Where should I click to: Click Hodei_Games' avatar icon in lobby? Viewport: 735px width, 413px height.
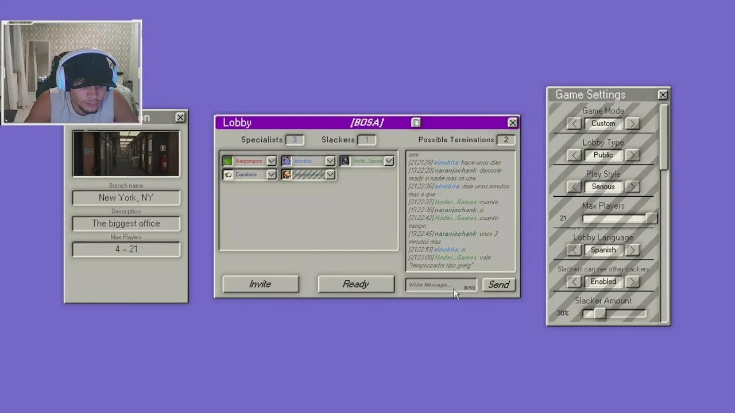click(345, 161)
